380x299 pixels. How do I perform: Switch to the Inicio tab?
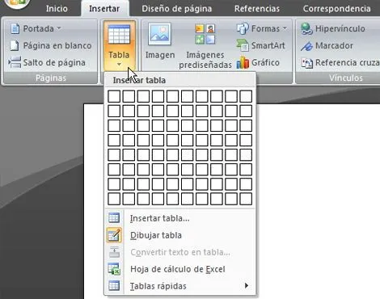tap(57, 9)
